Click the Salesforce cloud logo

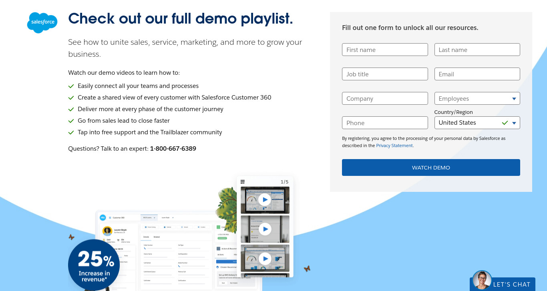point(42,22)
